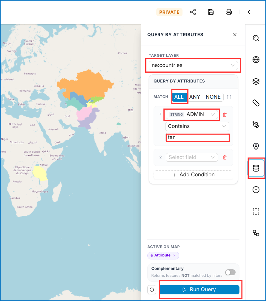Image resolution: width=266 pixels, height=301 pixels.
Task: Click the India label on map
Action: pyautogui.click(x=103, y=133)
